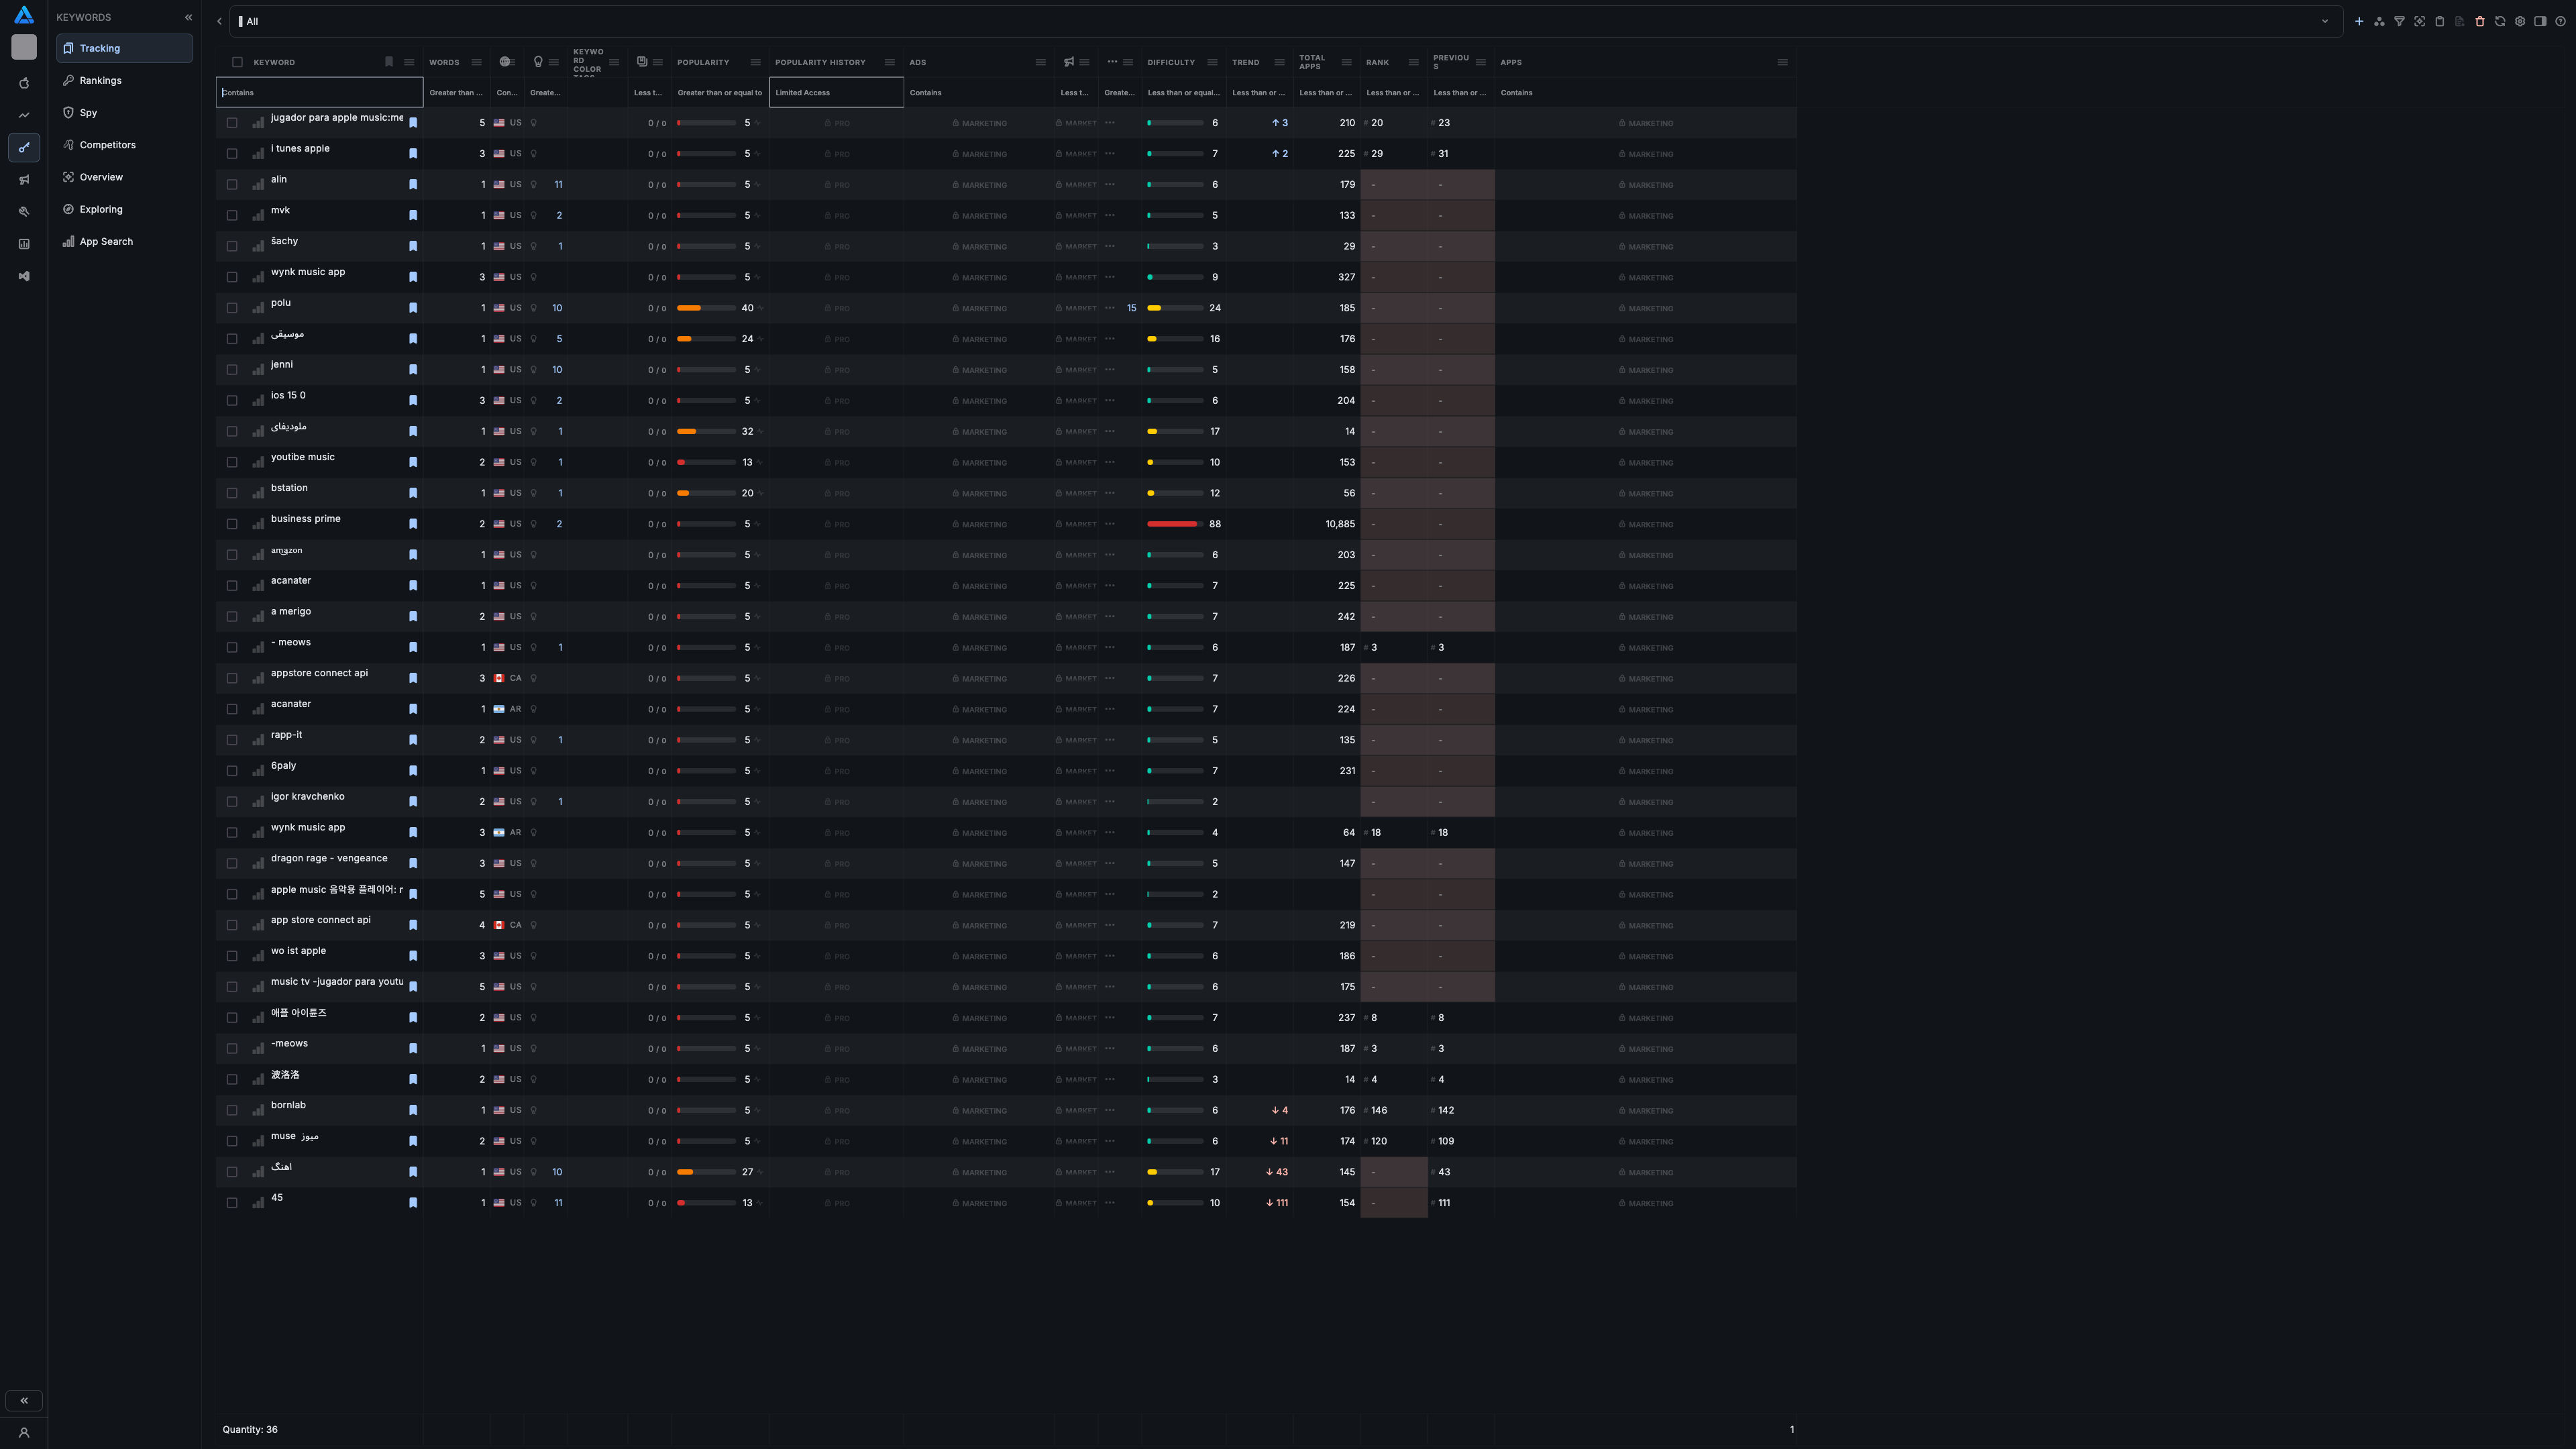The height and width of the screenshot is (1449, 2576).
Task: Toggle the side panel layout icon
Action: tap(2540, 21)
